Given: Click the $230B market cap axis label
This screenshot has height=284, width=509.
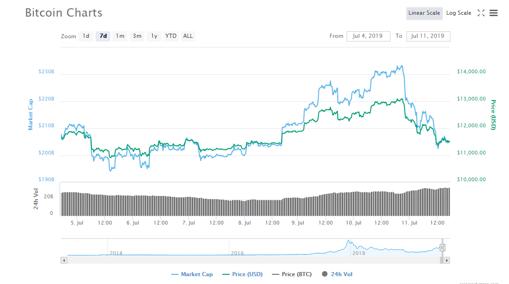Looking at the screenshot, I should [x=47, y=71].
